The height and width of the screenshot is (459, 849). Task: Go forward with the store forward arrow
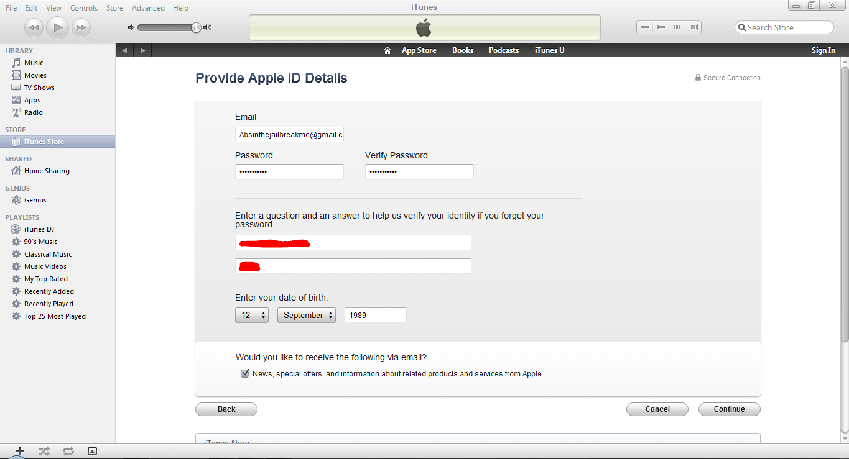142,50
